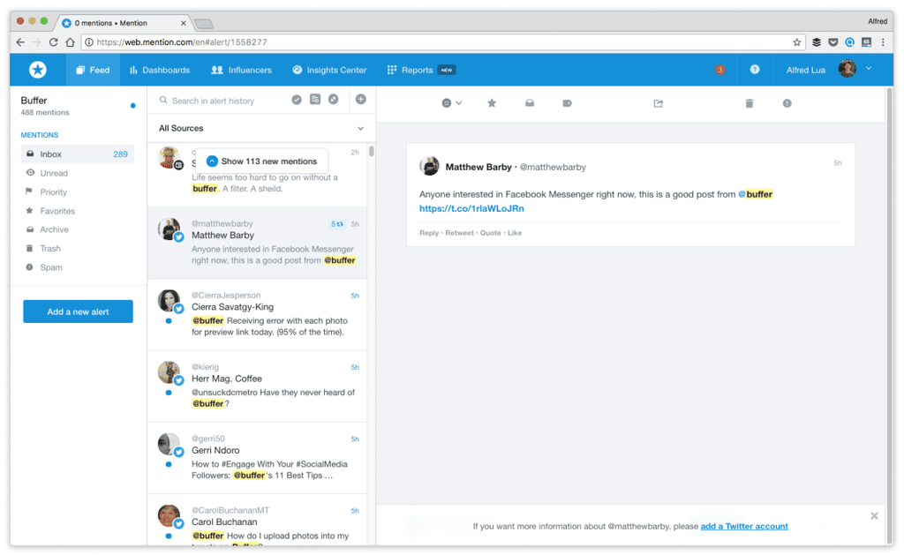Click the Pocket extension icon
Viewport: 904px width, 555px height.
click(833, 42)
